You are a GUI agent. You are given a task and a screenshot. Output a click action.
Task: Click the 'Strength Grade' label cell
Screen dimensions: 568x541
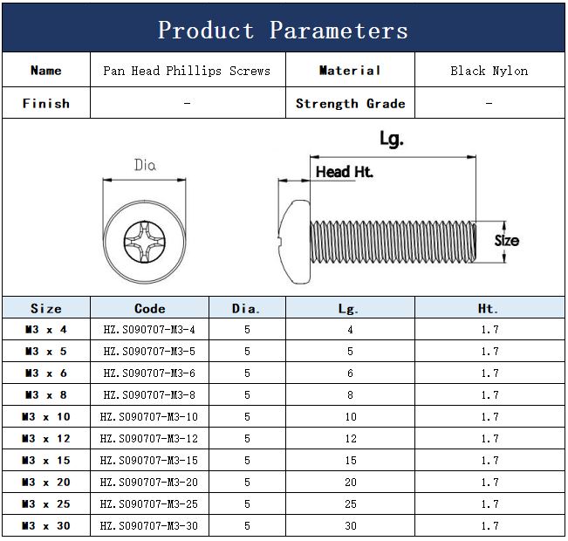click(350, 103)
